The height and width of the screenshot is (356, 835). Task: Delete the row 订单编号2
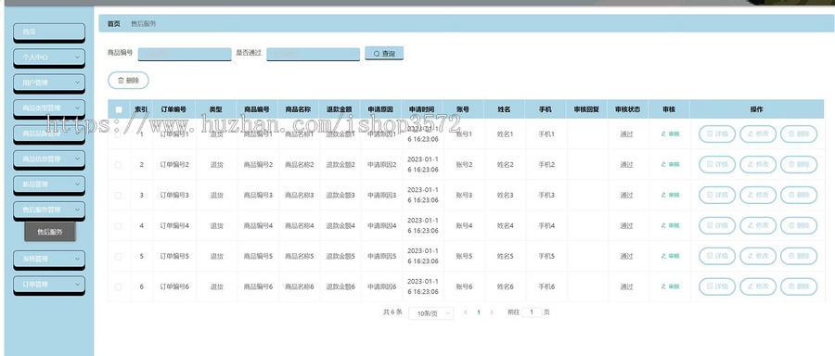pos(799,164)
